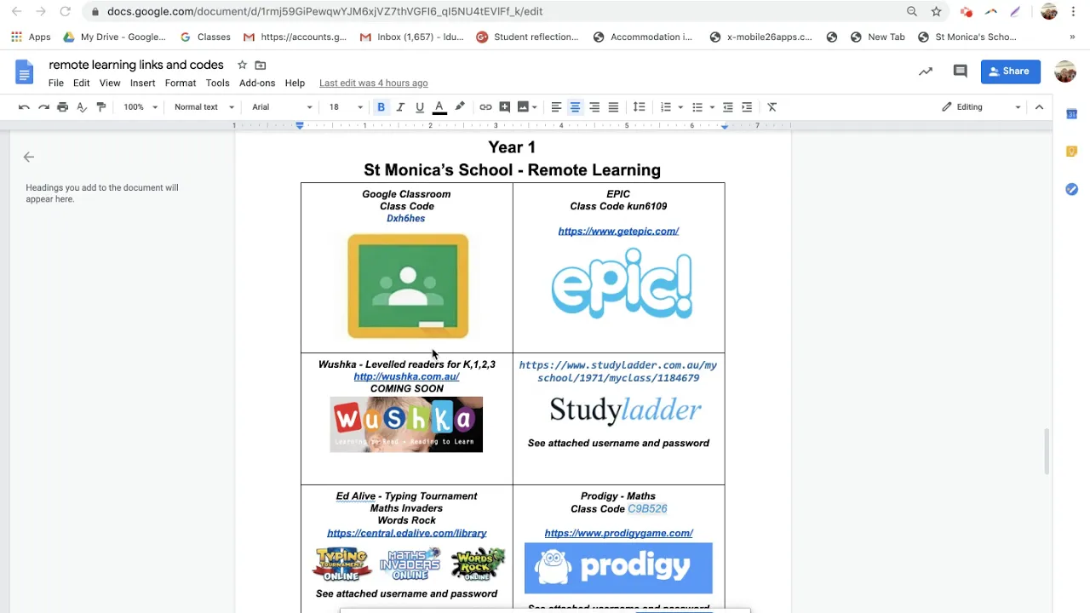Close the document outline back arrow

click(x=29, y=157)
